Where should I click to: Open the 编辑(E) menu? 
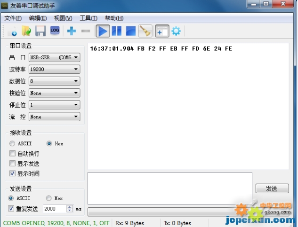tap(38, 18)
